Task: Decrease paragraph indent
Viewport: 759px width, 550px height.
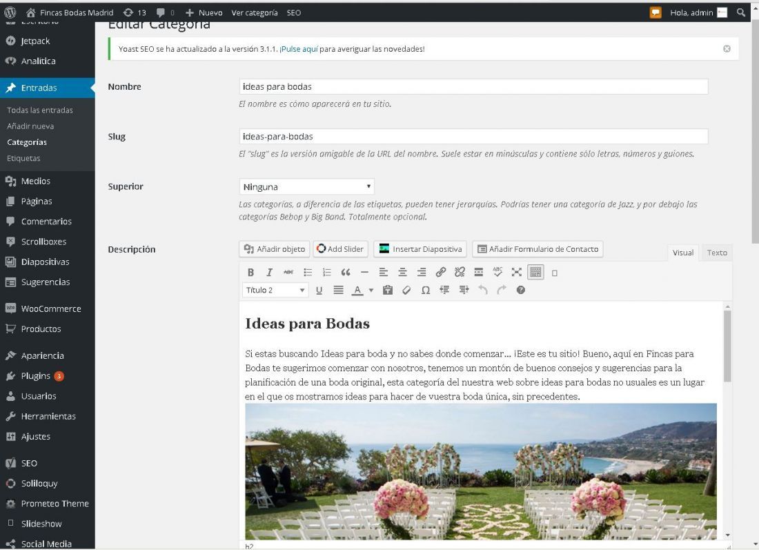Action: click(444, 290)
